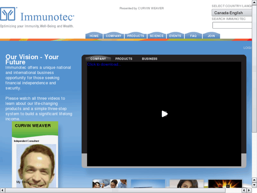Viewport: 257px width, 193px height.
Task: Click the Independent Consultant label
Action: click(x=27, y=141)
